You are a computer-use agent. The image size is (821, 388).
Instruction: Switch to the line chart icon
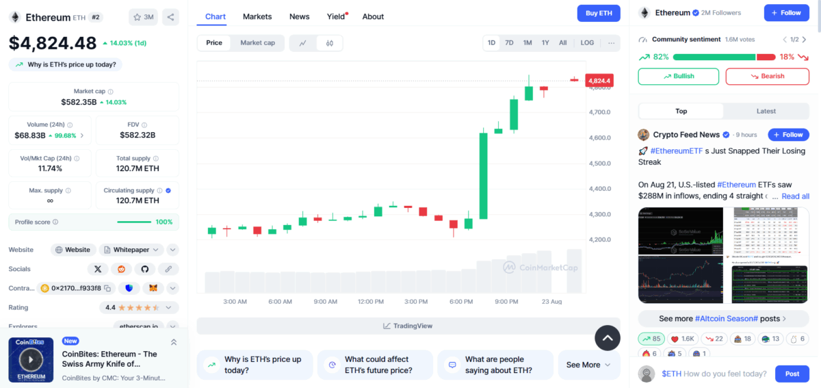tap(302, 43)
